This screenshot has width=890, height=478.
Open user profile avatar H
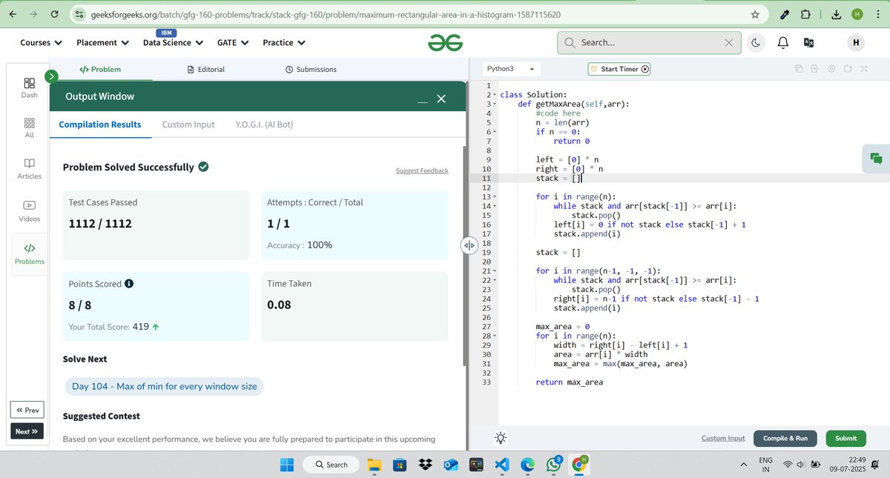tap(856, 43)
